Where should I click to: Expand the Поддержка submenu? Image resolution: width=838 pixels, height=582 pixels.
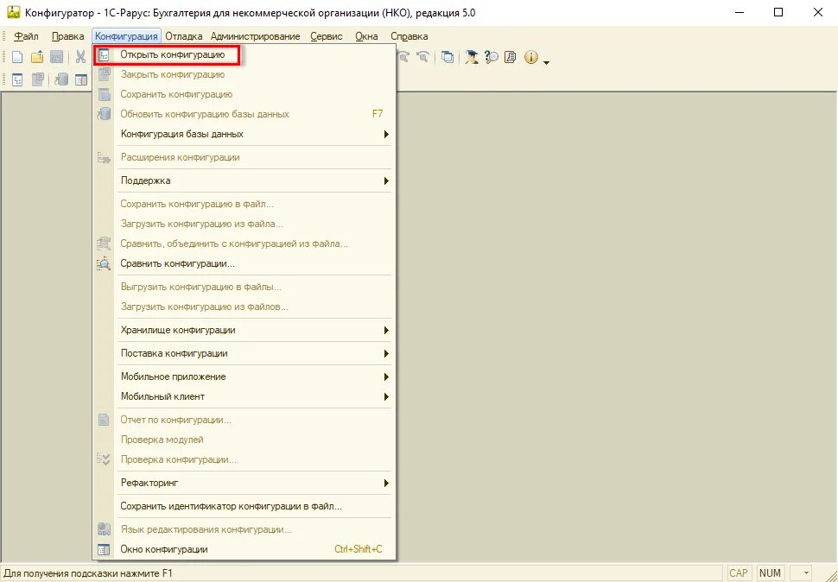244,180
